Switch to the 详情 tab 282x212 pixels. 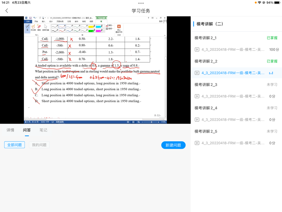[x=10, y=130]
